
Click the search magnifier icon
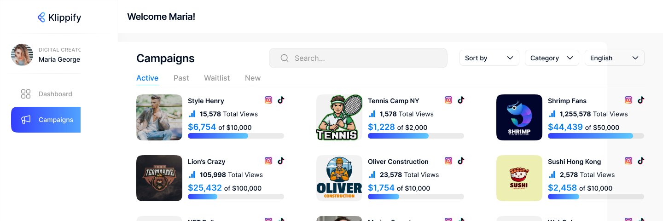(x=285, y=58)
